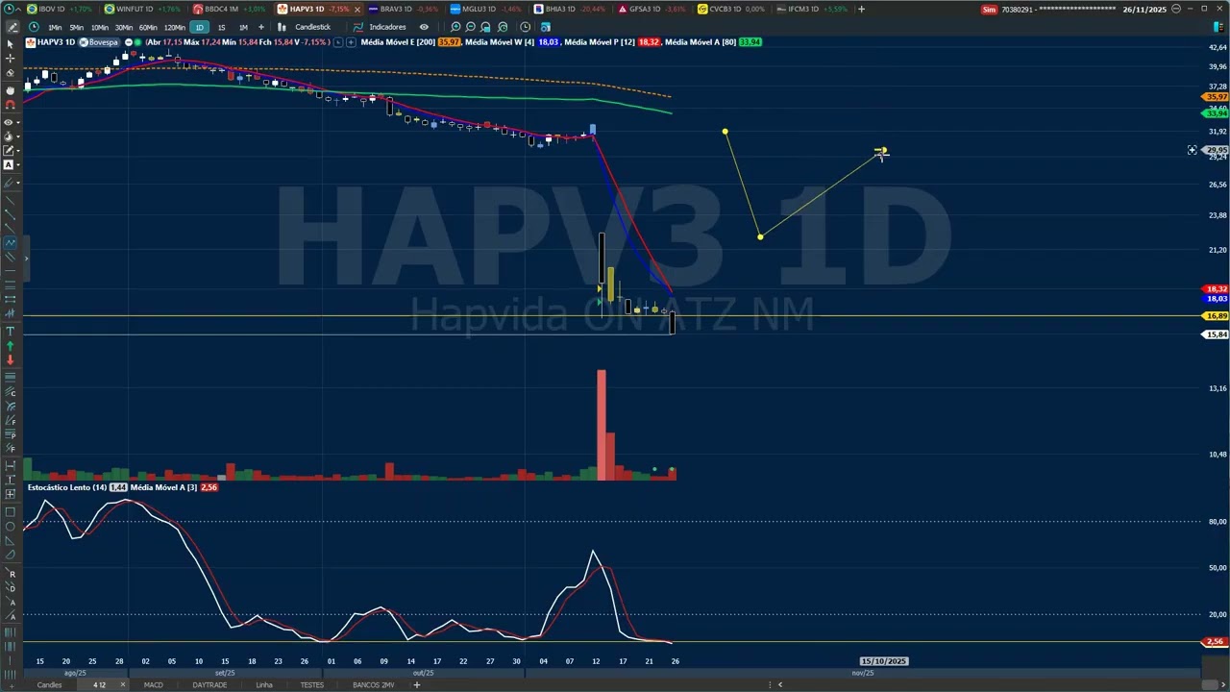The height and width of the screenshot is (692, 1230).
Task: Switch timeframe to 5Min
Action: pos(77,27)
